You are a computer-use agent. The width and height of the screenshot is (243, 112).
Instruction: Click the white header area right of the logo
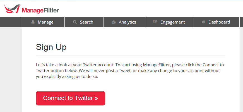(x=150, y=9)
